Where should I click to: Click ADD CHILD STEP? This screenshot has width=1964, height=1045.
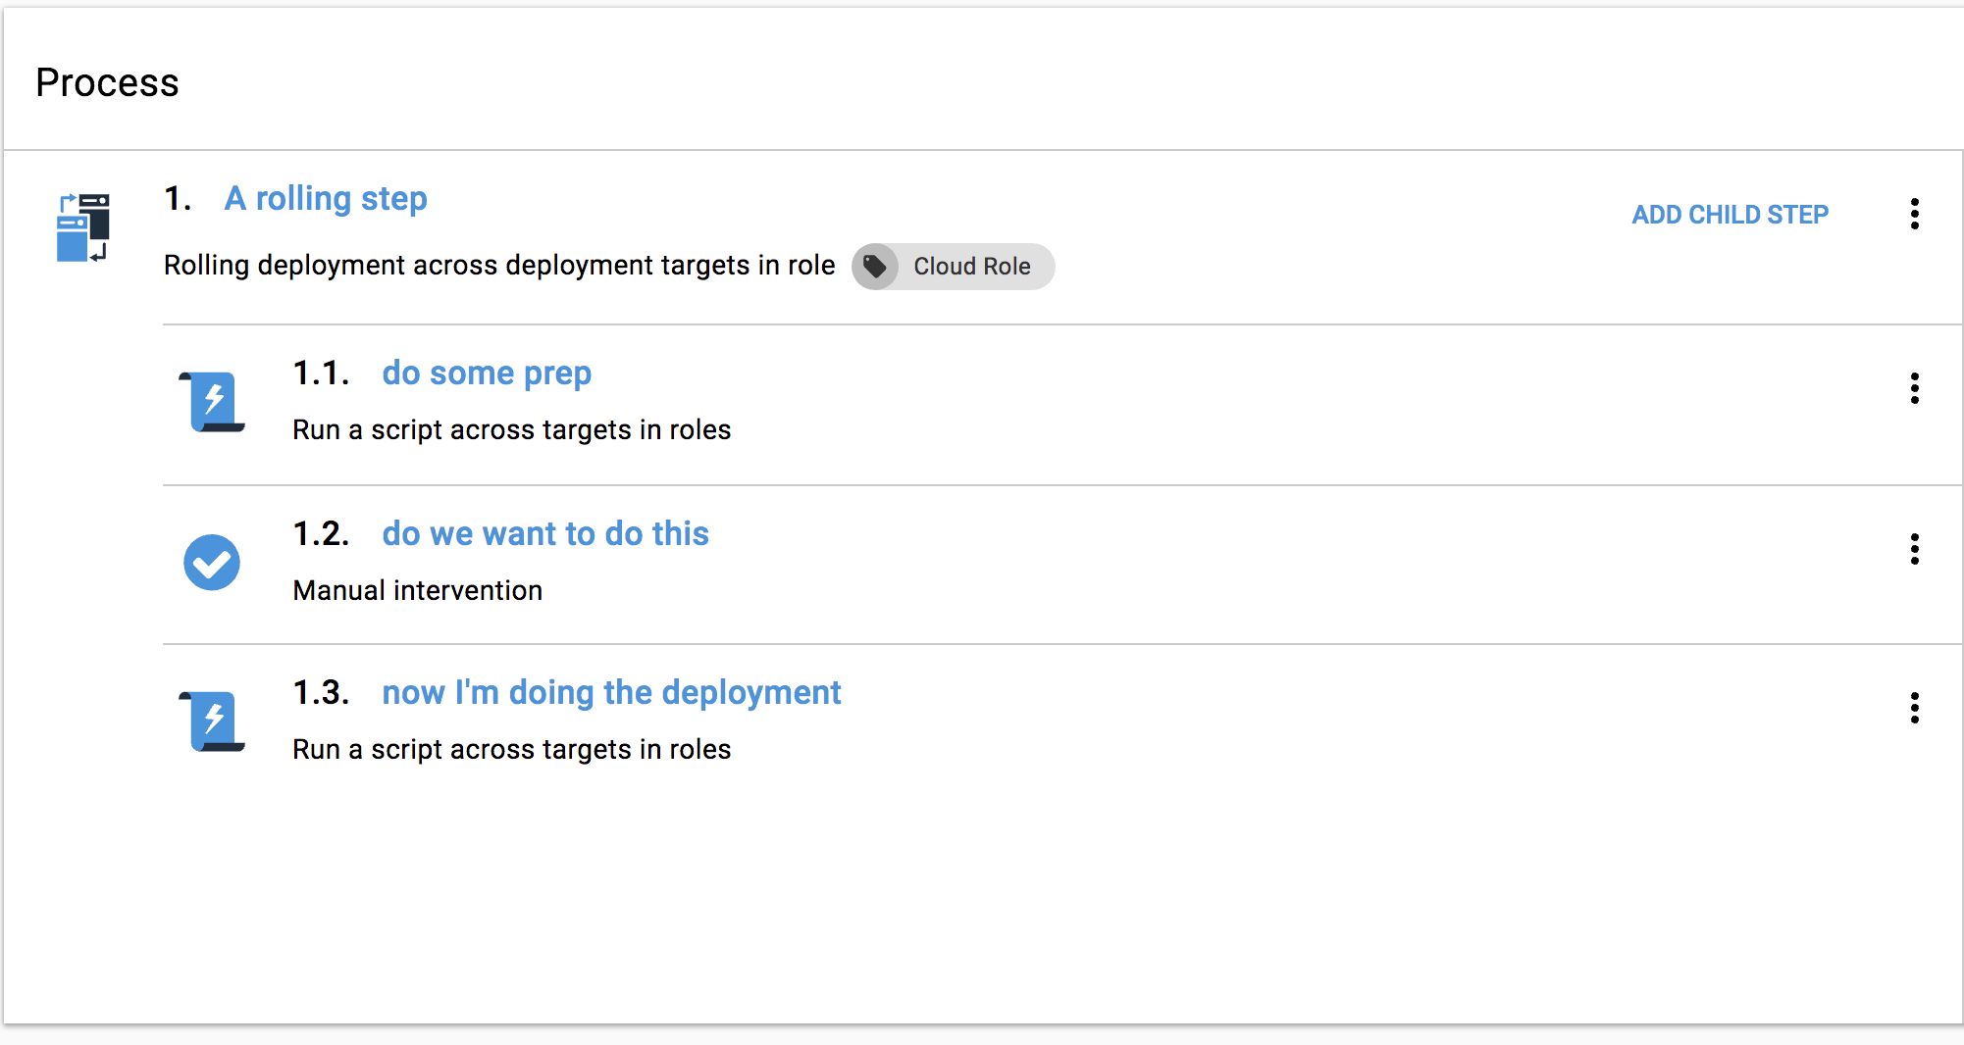(1730, 214)
